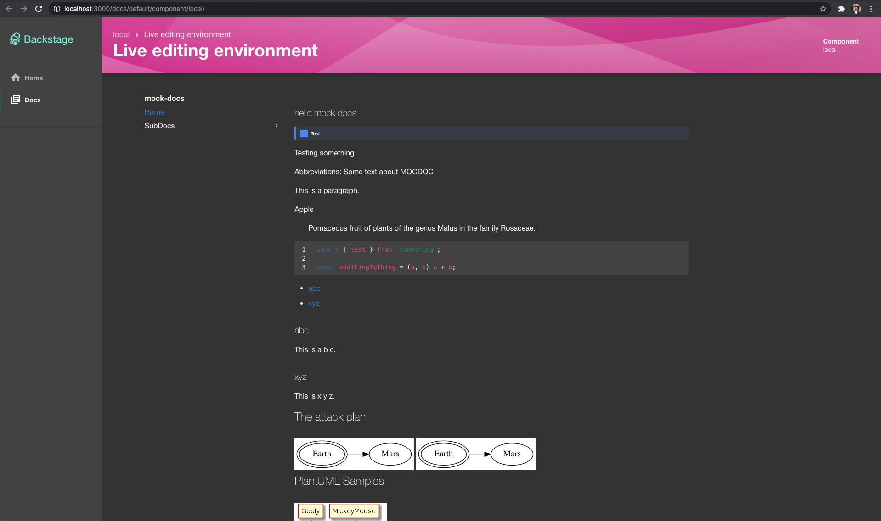Viewport: 881px width, 521px height.
Task: Click the Home house icon in sidebar
Action: point(16,78)
